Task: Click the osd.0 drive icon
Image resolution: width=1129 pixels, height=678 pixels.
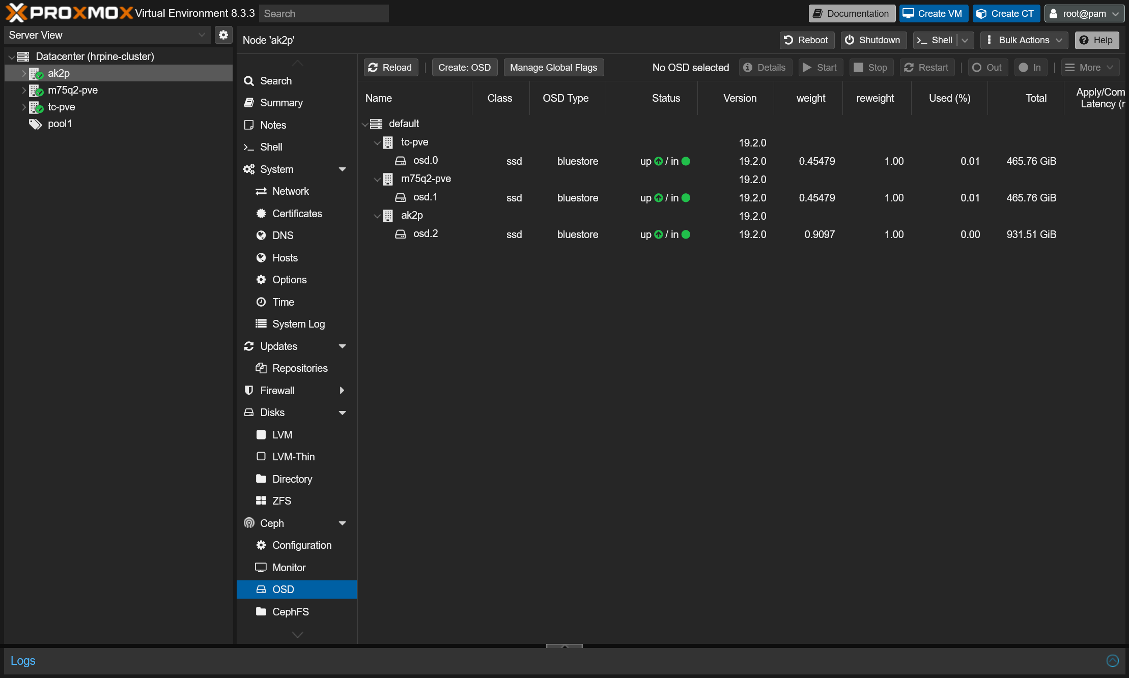Action: 401,161
